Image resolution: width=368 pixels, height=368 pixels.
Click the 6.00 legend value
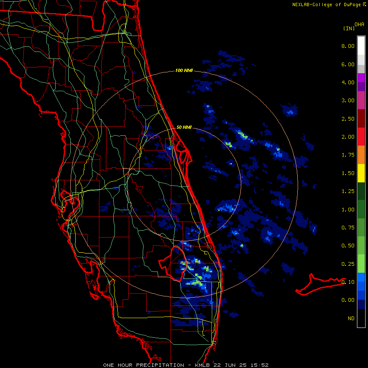[x=348, y=64]
